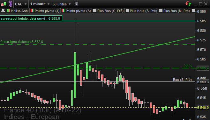This screenshot has width=210, height=120.
Task: Select the Plus Bas (M, Pré) indicator label
Action: pyautogui.click(x=177, y=11)
